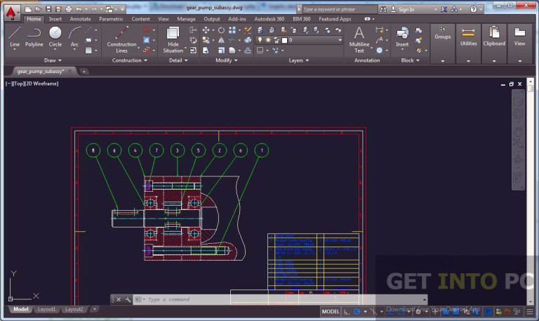Toggle Polar Tracking in the status bar
The height and width of the screenshot is (321, 539).
pos(357,312)
